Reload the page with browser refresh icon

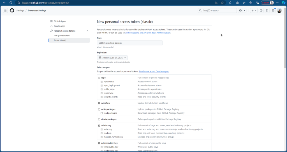(x=11, y=3)
